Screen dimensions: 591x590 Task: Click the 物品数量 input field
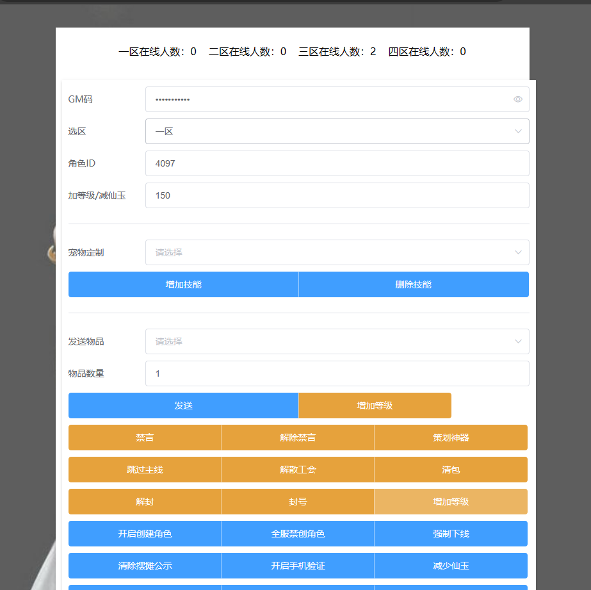337,373
